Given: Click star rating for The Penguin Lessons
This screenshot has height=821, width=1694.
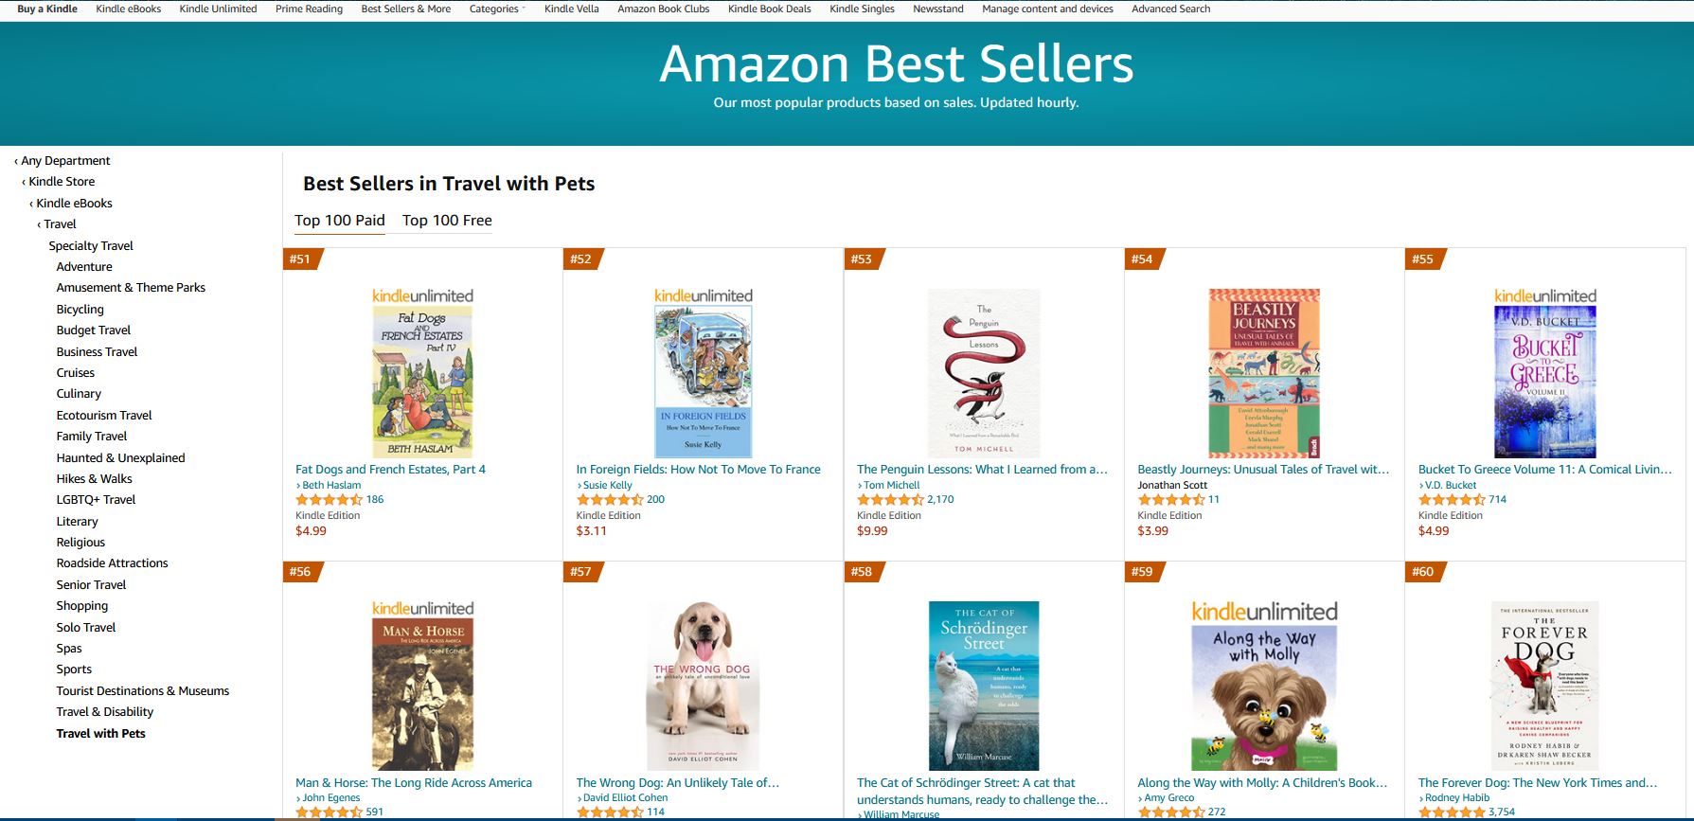Looking at the screenshot, I should coord(890,500).
